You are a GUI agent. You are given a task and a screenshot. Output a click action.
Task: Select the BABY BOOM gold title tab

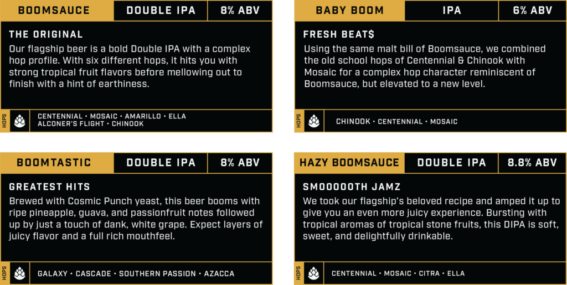pos(349,11)
